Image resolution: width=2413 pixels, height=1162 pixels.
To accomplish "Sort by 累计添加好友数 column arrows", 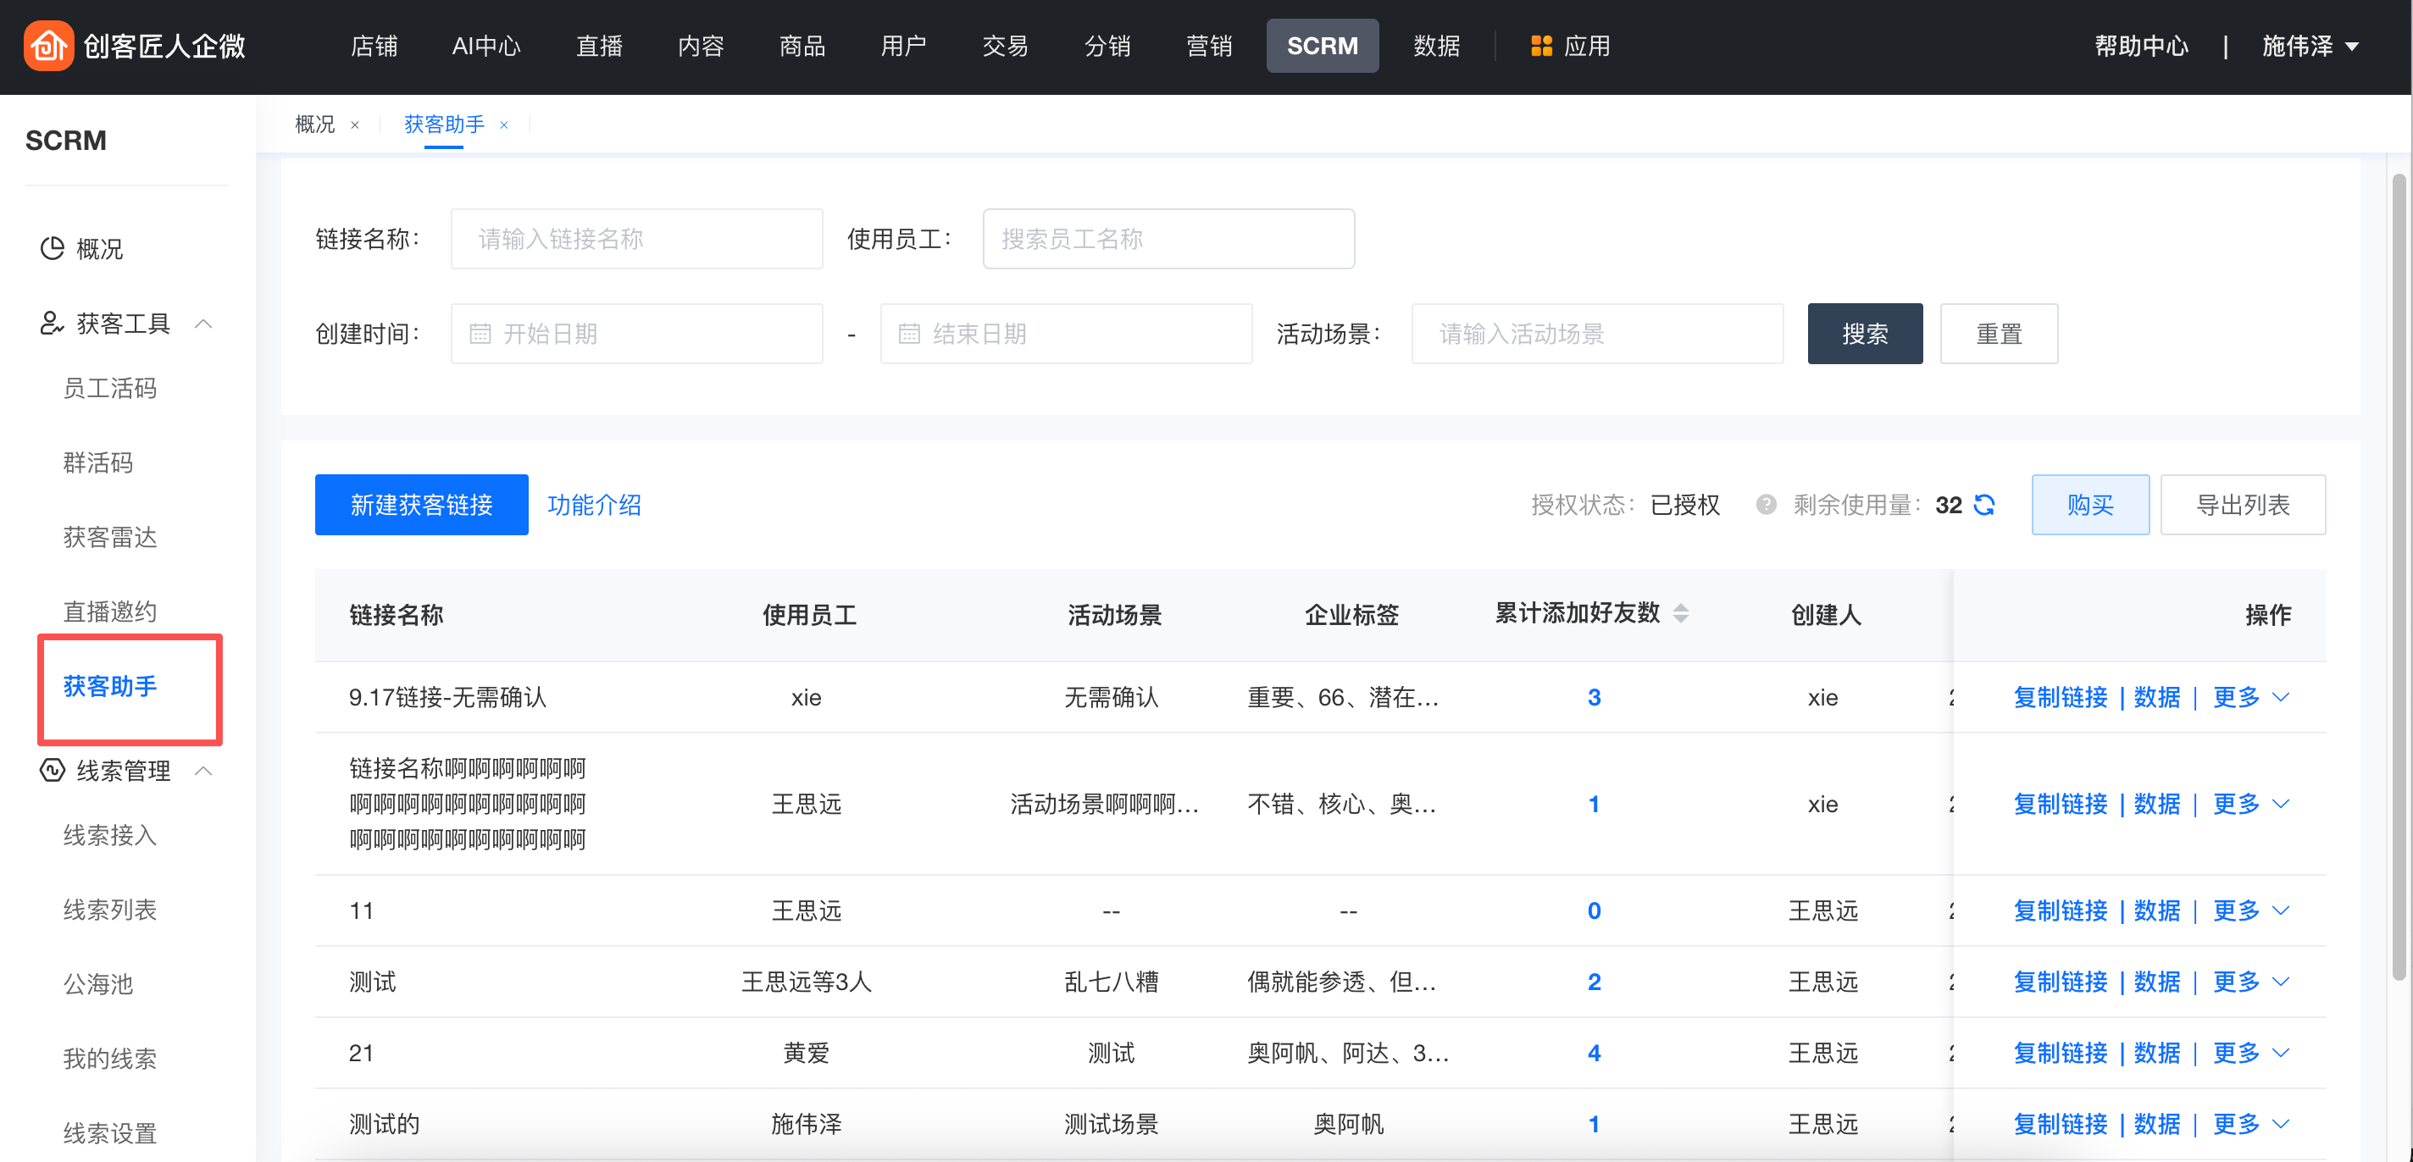I will coord(1680,613).
